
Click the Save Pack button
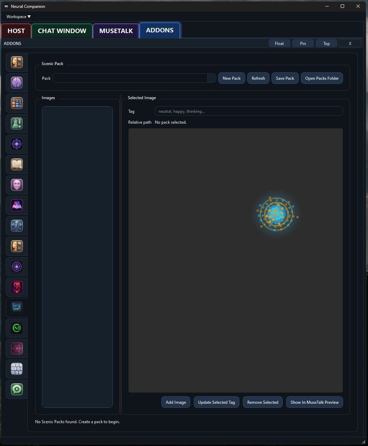click(285, 78)
